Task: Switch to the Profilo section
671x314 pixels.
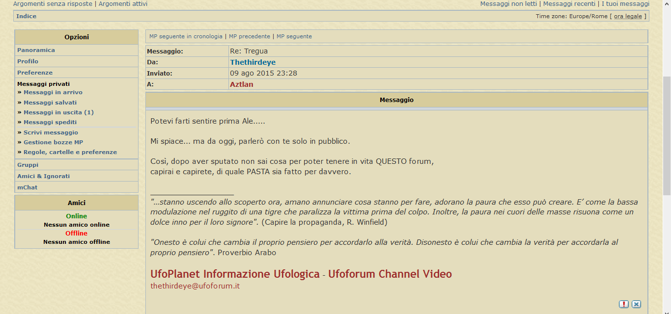Action: 28,61
